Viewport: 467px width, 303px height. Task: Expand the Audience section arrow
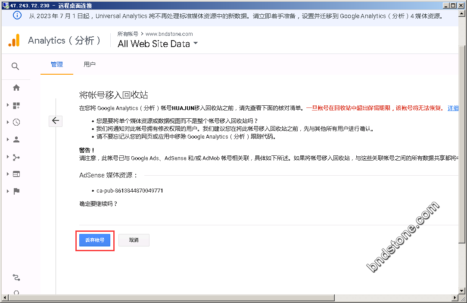pyautogui.click(x=8, y=139)
